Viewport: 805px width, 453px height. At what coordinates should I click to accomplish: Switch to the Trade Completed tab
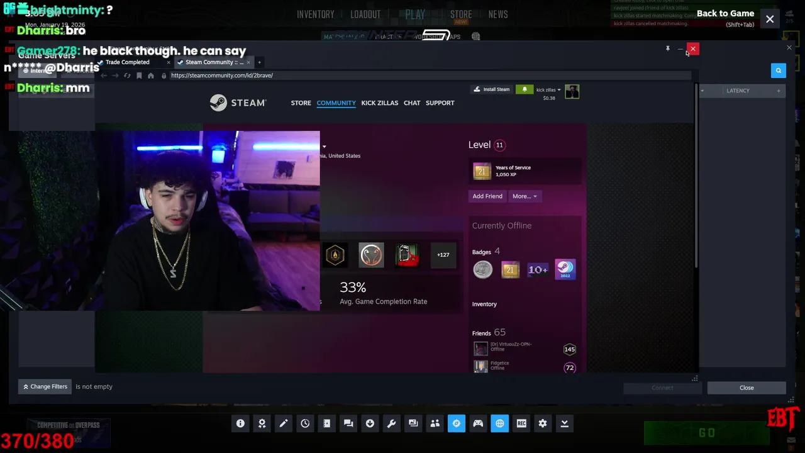(128, 62)
